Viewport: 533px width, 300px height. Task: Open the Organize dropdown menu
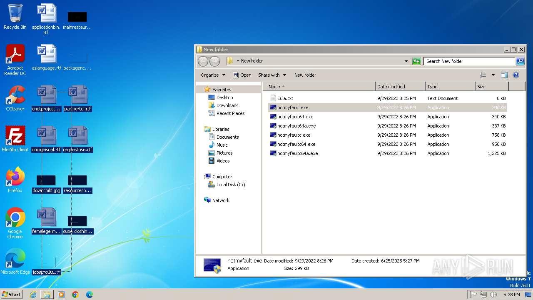coord(213,75)
